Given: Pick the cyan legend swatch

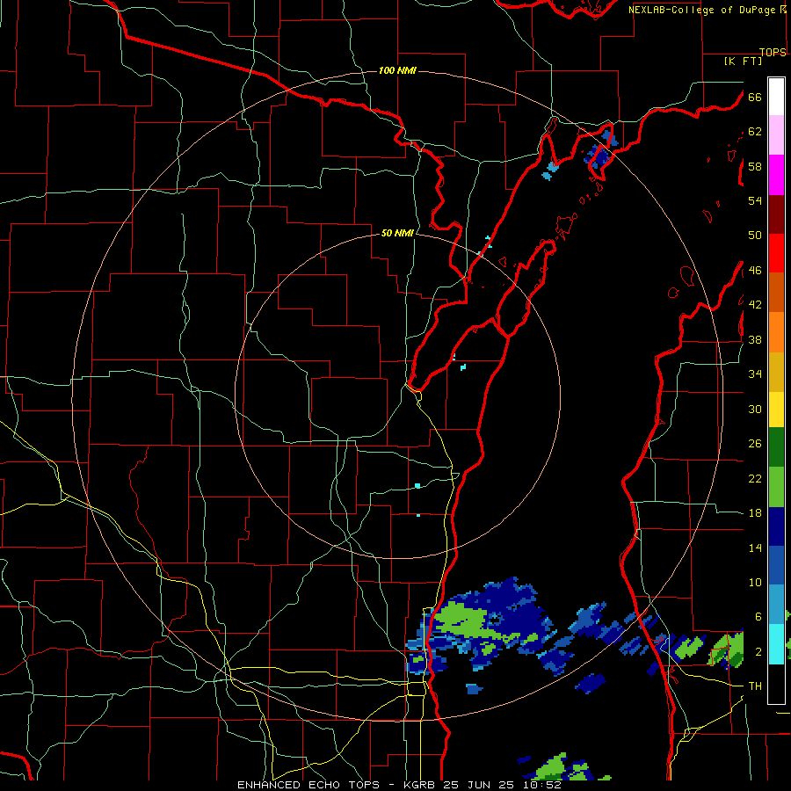Looking at the screenshot, I should (x=776, y=644).
